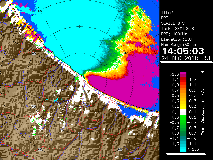Pick the white band in the color bar
The width and height of the screenshot is (213, 160).
(x=183, y=112)
